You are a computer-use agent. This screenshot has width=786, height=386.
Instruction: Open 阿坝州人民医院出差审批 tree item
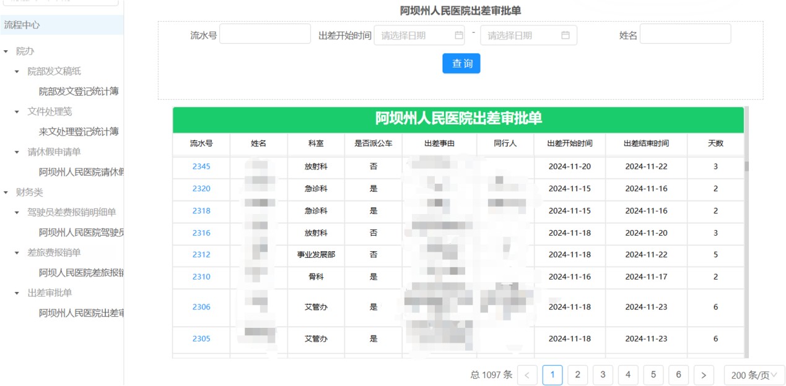(x=81, y=313)
